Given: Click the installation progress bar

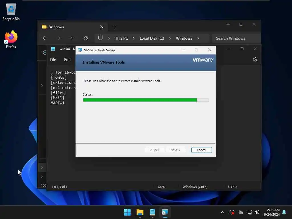Looking at the screenshot, I should [x=146, y=100].
